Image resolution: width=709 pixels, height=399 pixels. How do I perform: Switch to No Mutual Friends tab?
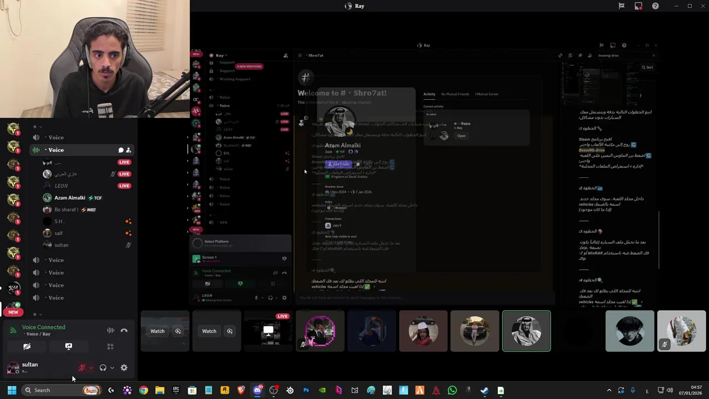[x=455, y=94]
